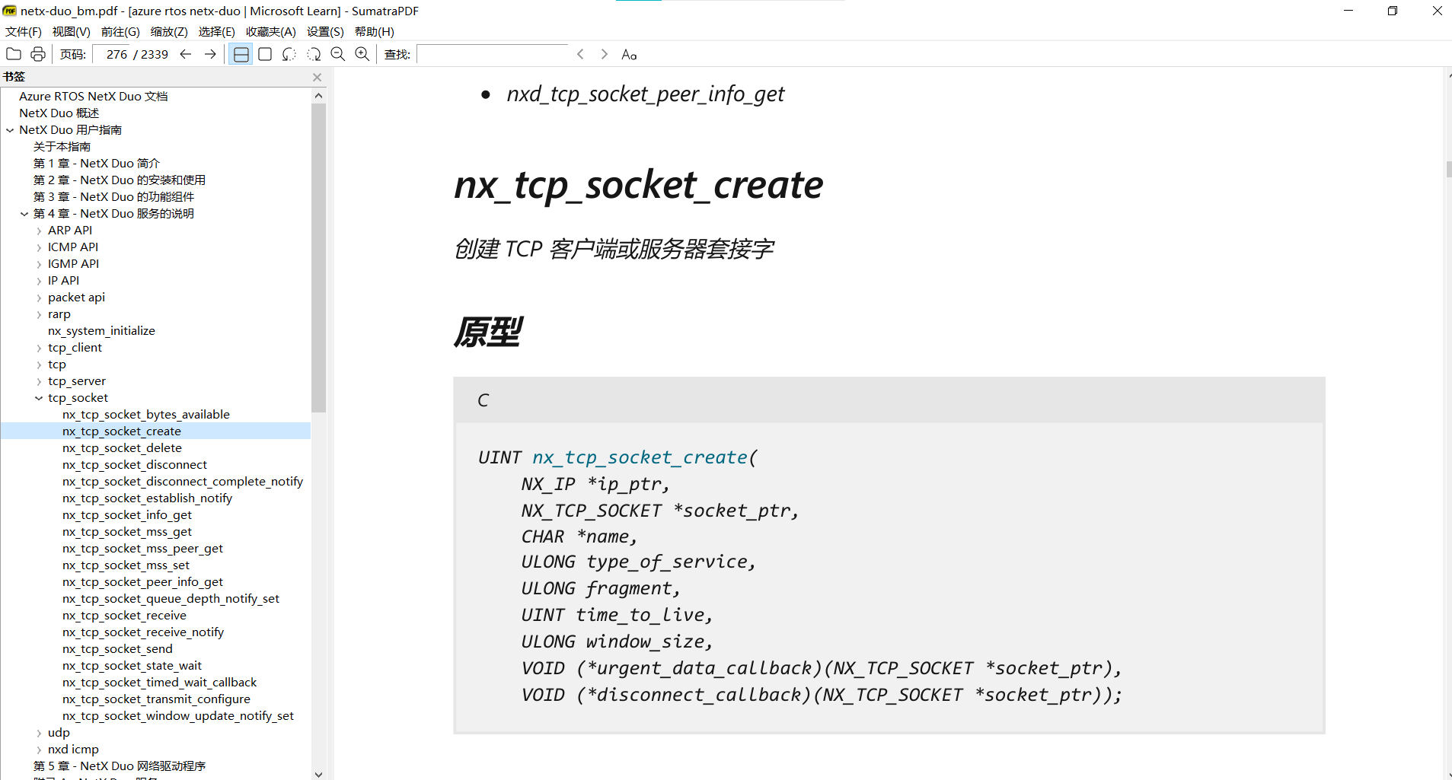Select nx_tcp_socket_state_wait bookmark
This screenshot has width=1452, height=780.
point(132,666)
